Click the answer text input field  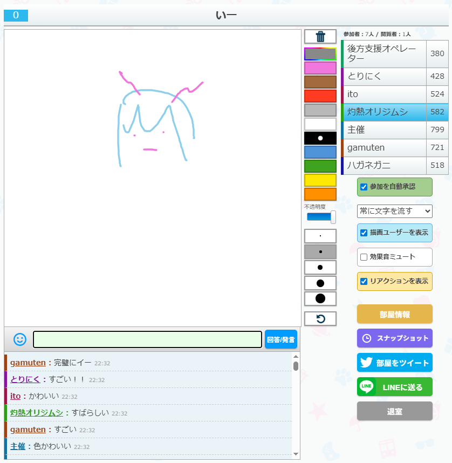point(147,339)
